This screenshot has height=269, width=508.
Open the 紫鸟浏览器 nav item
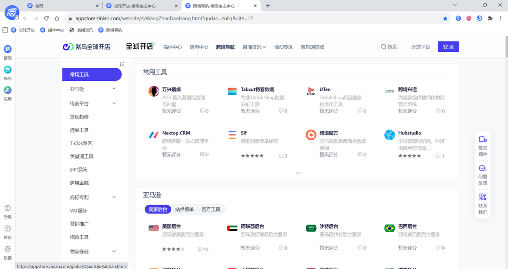point(312,47)
